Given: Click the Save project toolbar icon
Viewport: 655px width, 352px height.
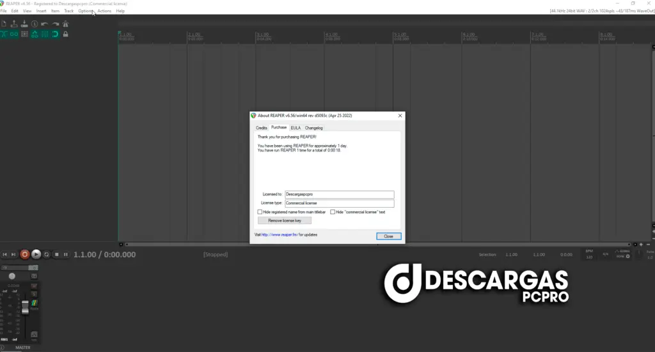Looking at the screenshot, I should click(x=24, y=24).
